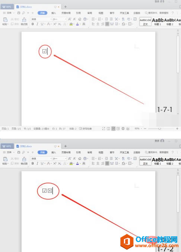
Task: Toggle Superscript in top window ribbon
Action: 55,24
